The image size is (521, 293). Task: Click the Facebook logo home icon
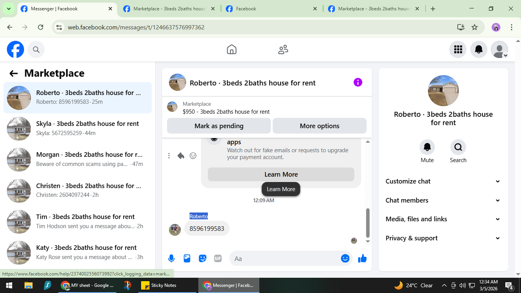(x=15, y=49)
